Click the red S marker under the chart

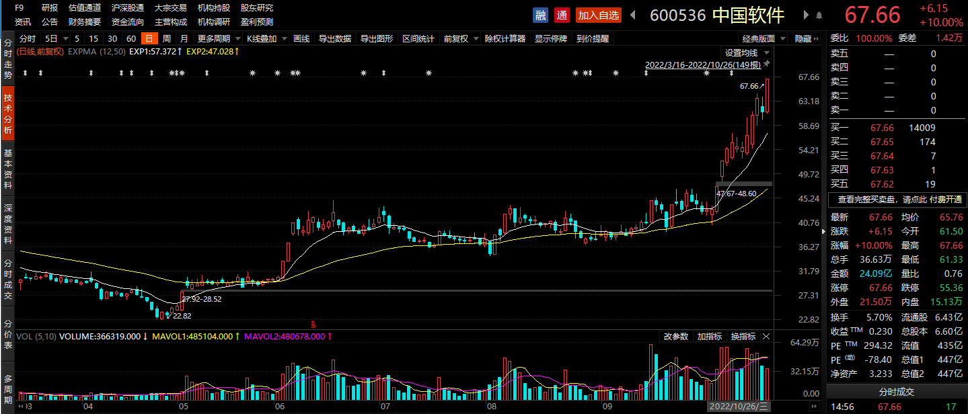coord(313,324)
